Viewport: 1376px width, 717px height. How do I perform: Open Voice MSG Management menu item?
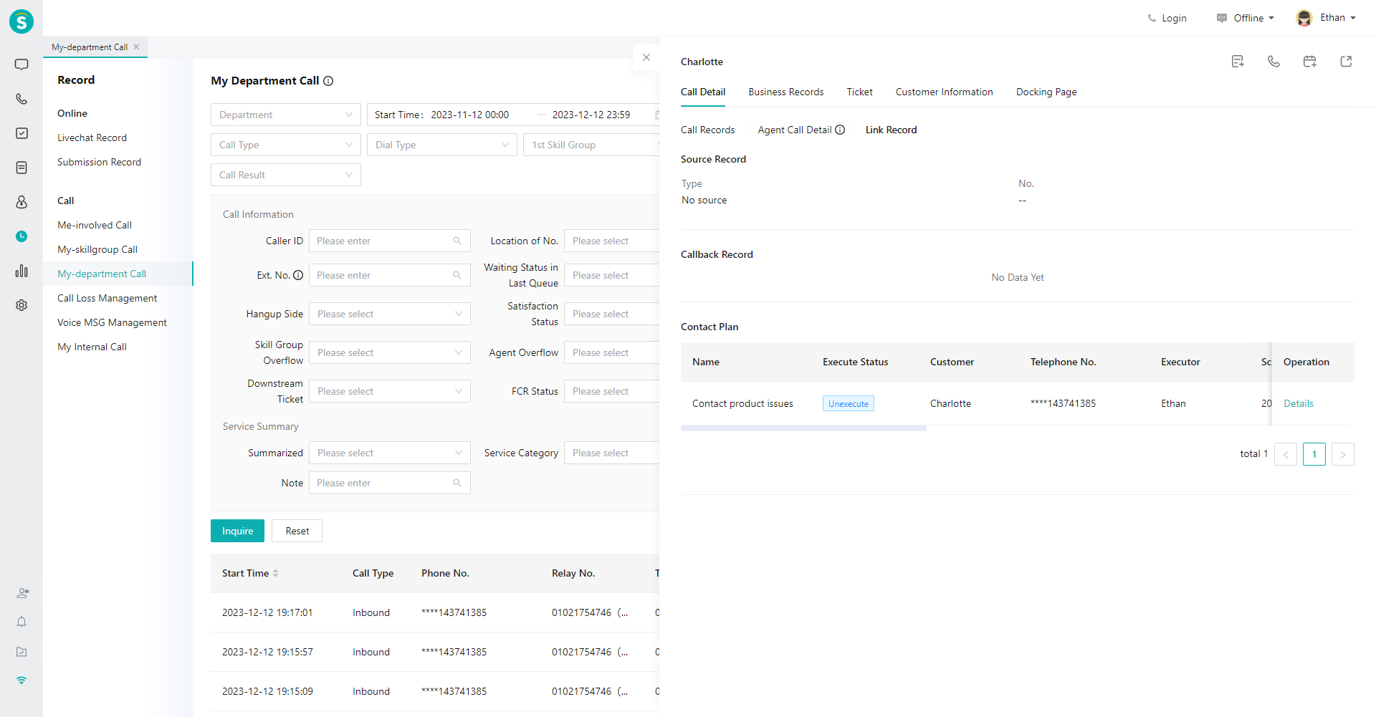tap(112, 322)
